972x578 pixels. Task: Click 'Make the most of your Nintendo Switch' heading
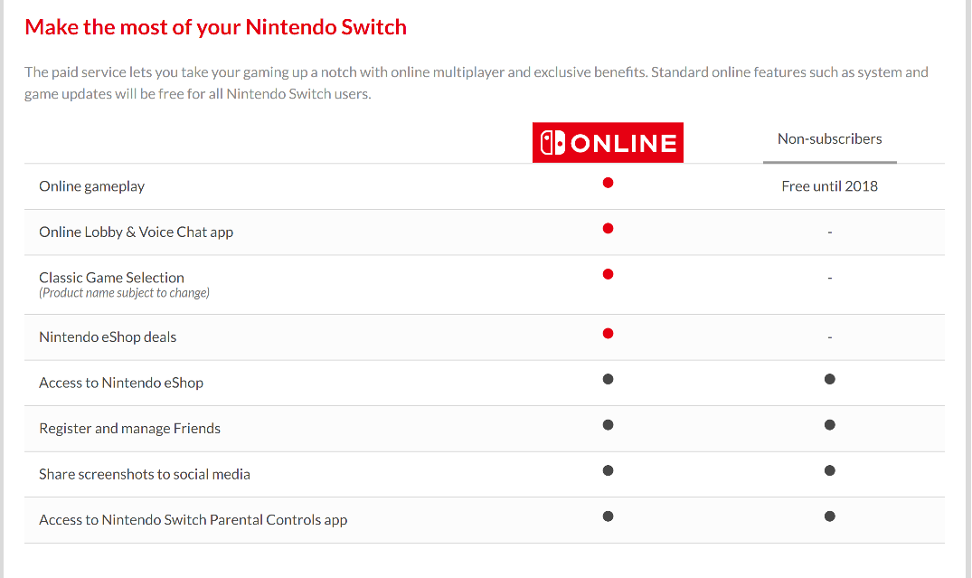tap(215, 27)
